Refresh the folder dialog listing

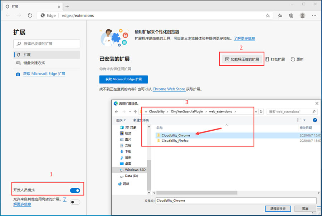261,112
